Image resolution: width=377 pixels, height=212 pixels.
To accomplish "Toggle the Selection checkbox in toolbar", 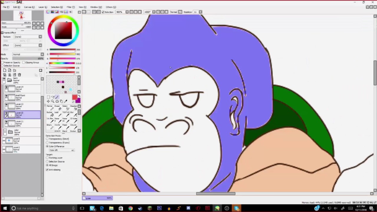I will pyautogui.click(x=103, y=12).
